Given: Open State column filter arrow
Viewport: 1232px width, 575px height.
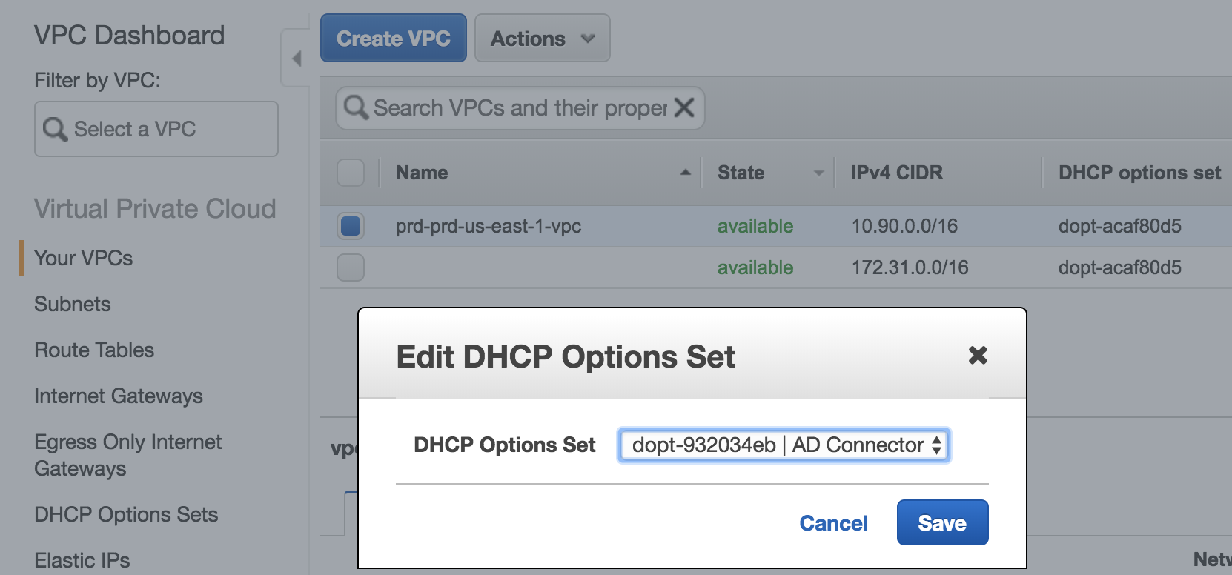Looking at the screenshot, I should [818, 173].
